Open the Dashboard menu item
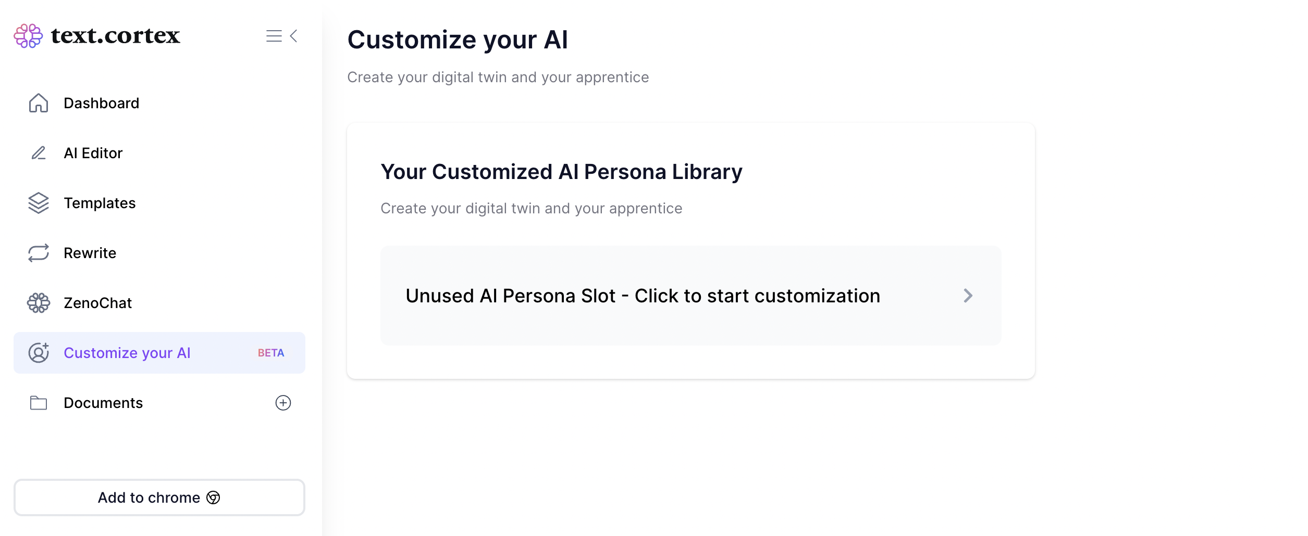The width and height of the screenshot is (1308, 536). click(x=101, y=103)
